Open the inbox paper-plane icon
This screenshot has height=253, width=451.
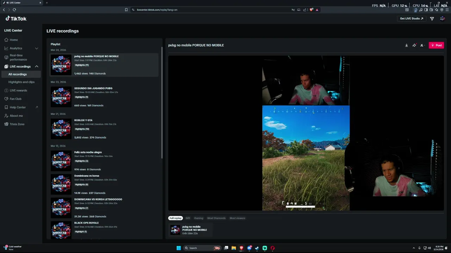tap(432, 19)
